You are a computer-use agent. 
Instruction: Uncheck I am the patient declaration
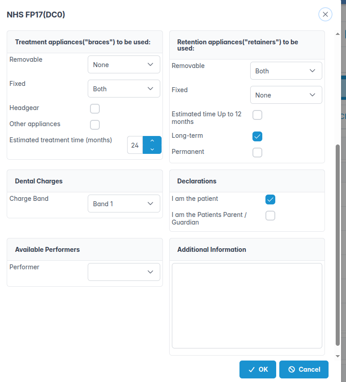point(270,199)
